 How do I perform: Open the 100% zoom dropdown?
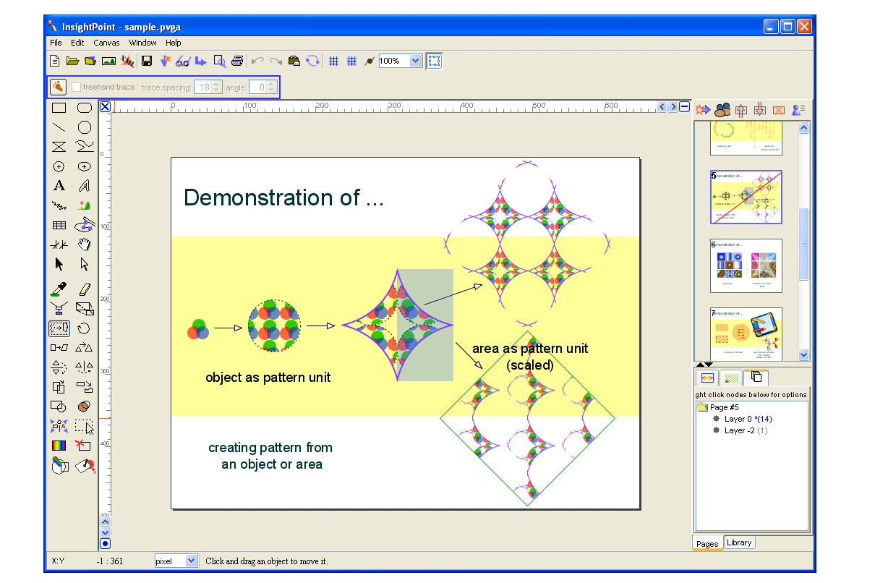(x=415, y=61)
